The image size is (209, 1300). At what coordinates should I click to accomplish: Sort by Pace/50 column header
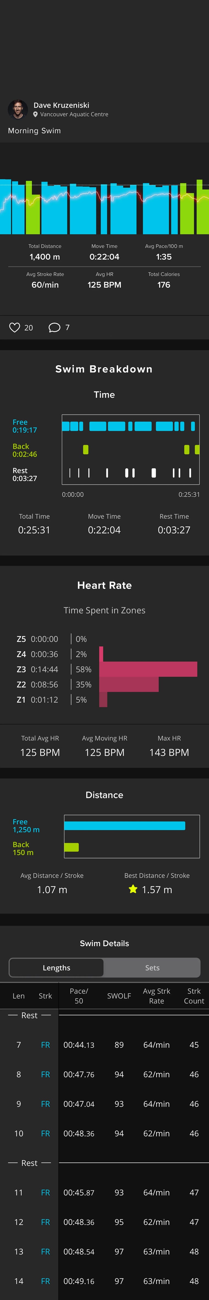click(x=79, y=996)
